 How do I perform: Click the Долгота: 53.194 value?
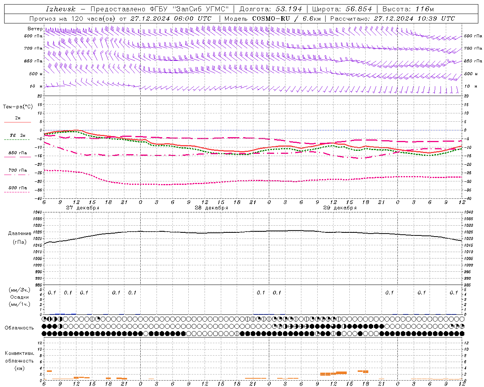271,9
